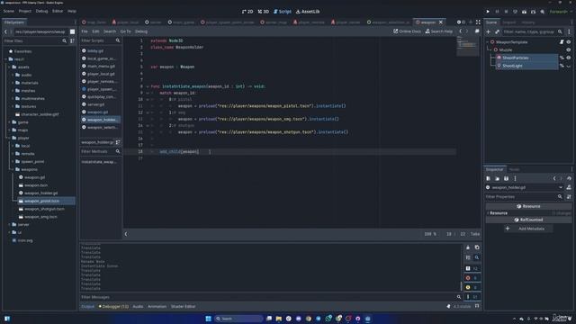
Task: Toggle visibility of the ShootLight node
Action: [569, 66]
